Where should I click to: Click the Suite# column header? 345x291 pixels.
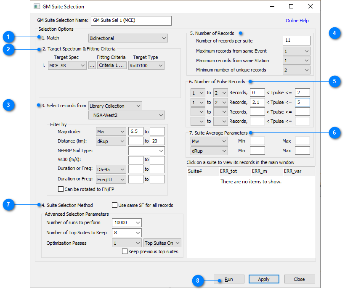202,171
